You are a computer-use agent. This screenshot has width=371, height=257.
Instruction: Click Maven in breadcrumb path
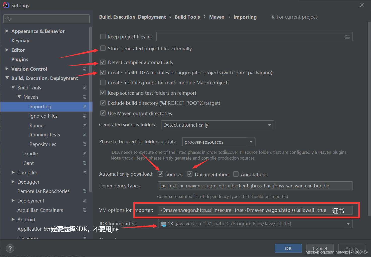coord(217,17)
